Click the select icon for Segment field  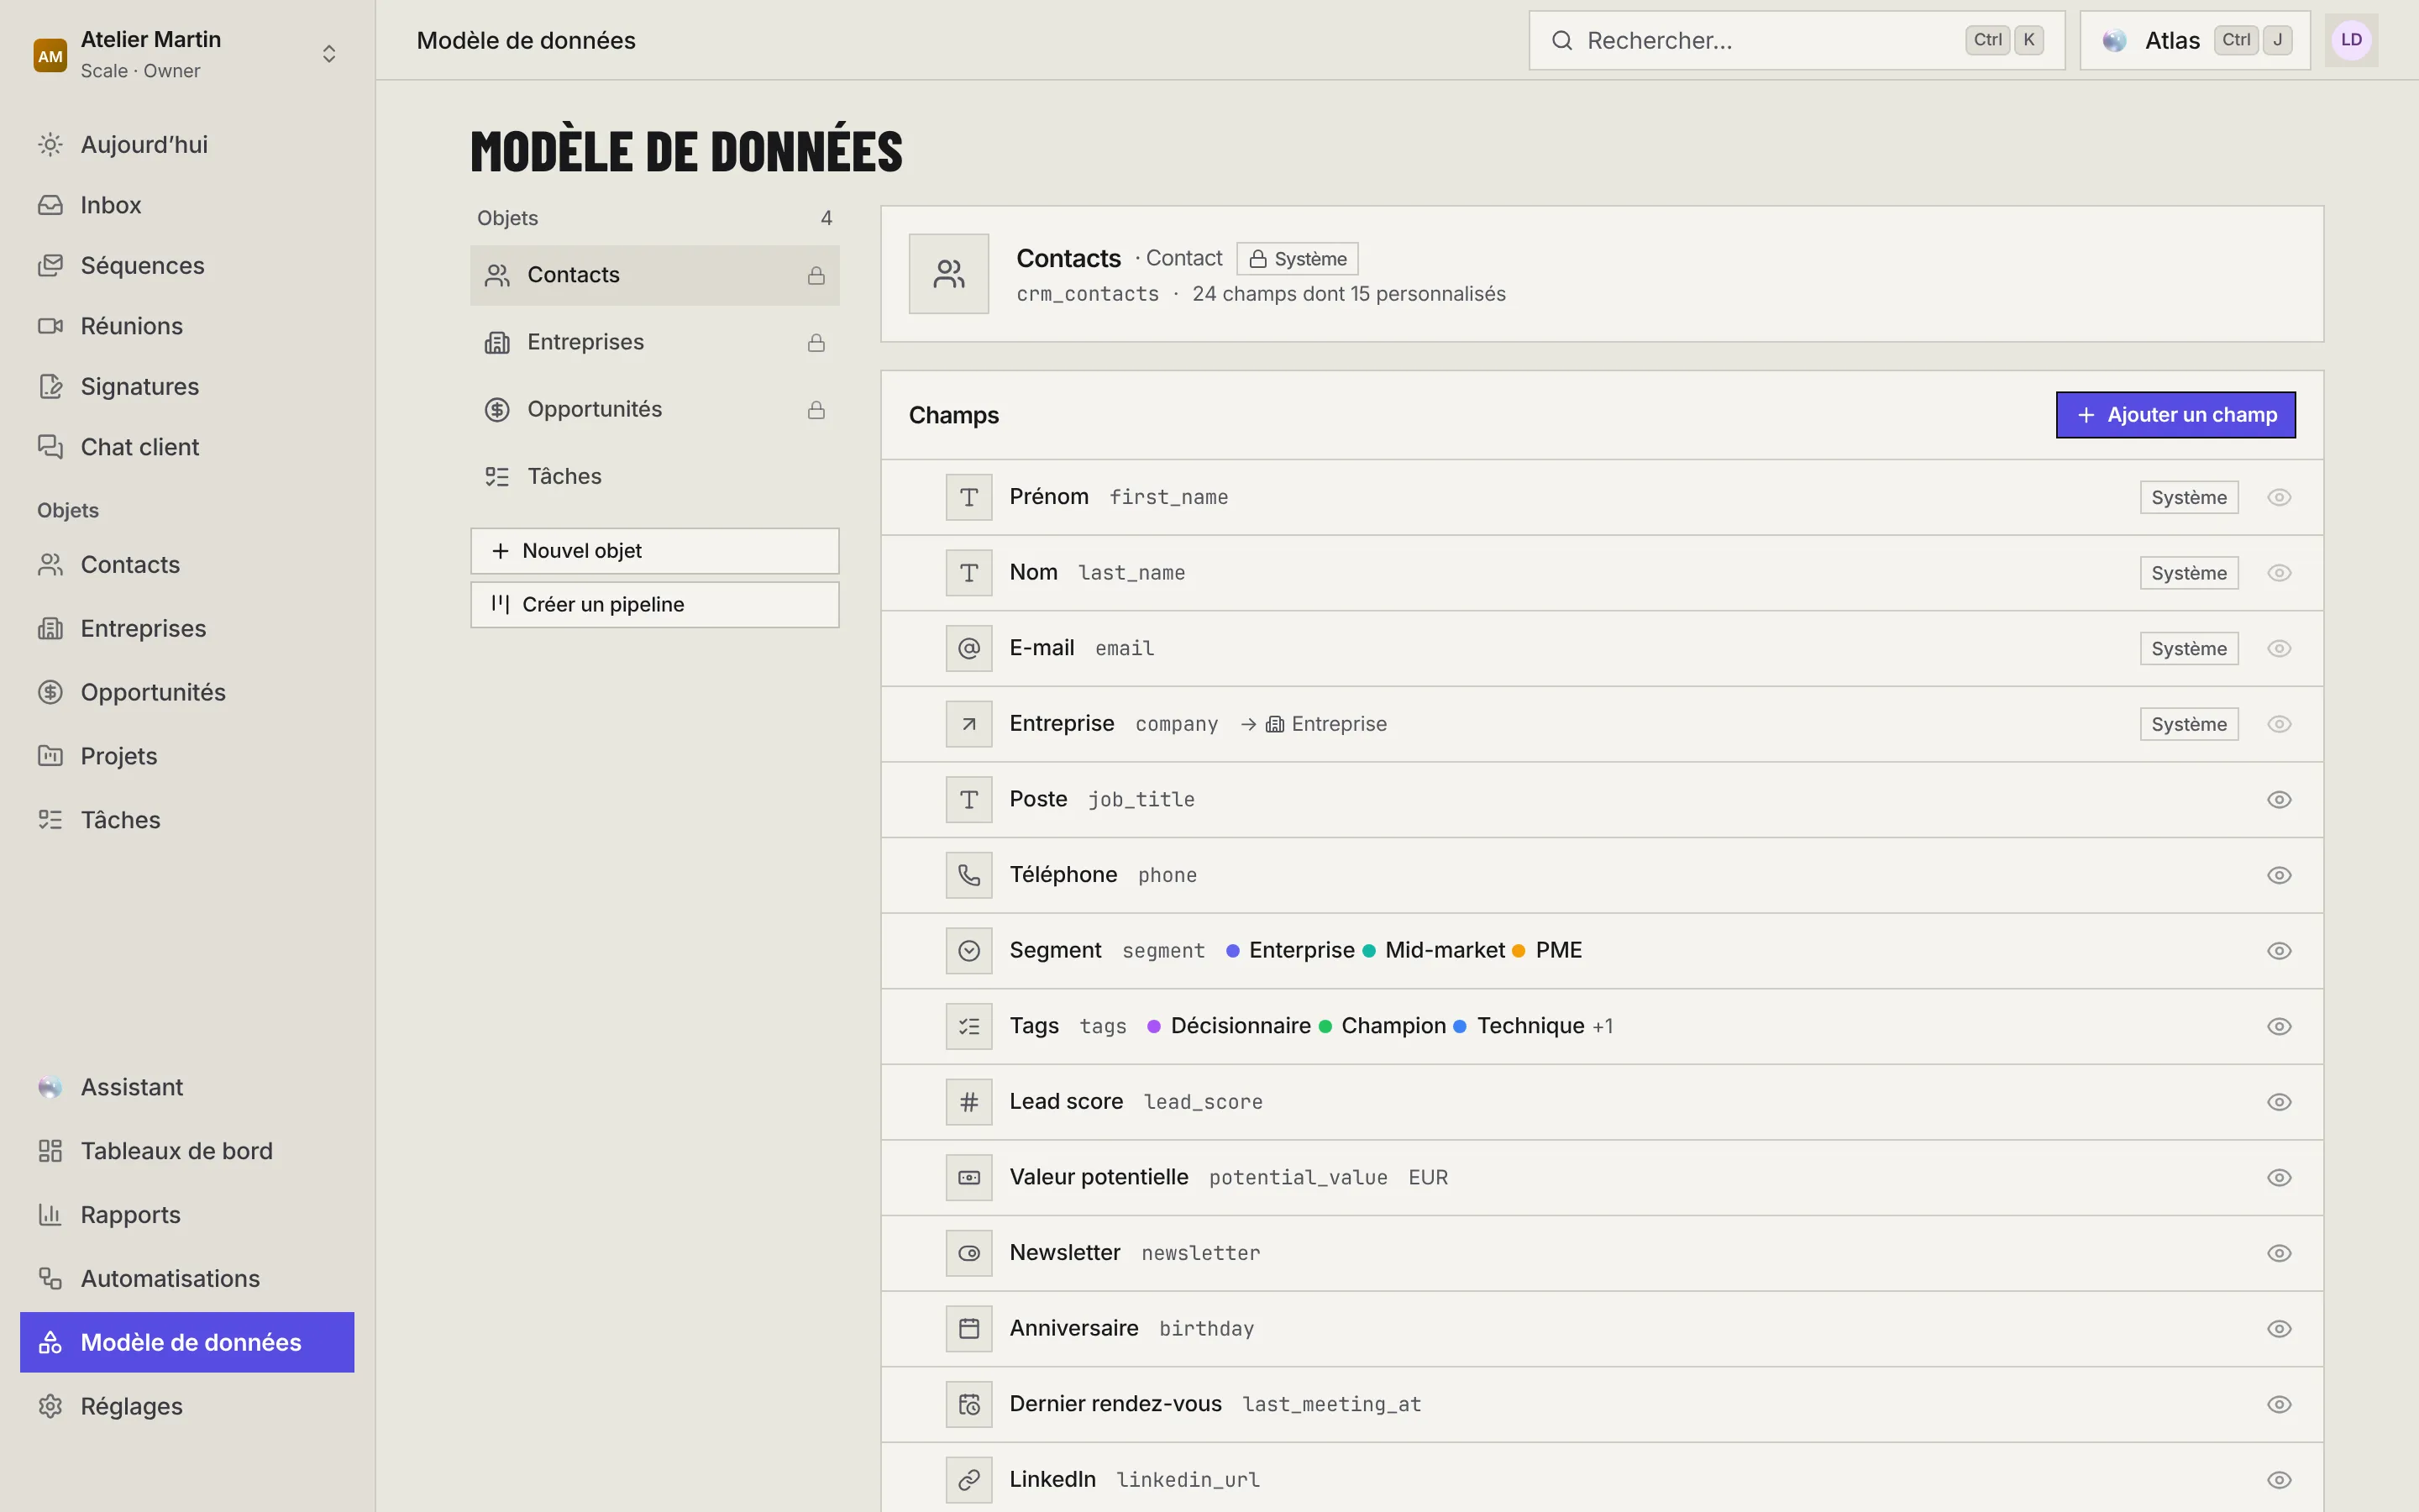[x=968, y=950]
